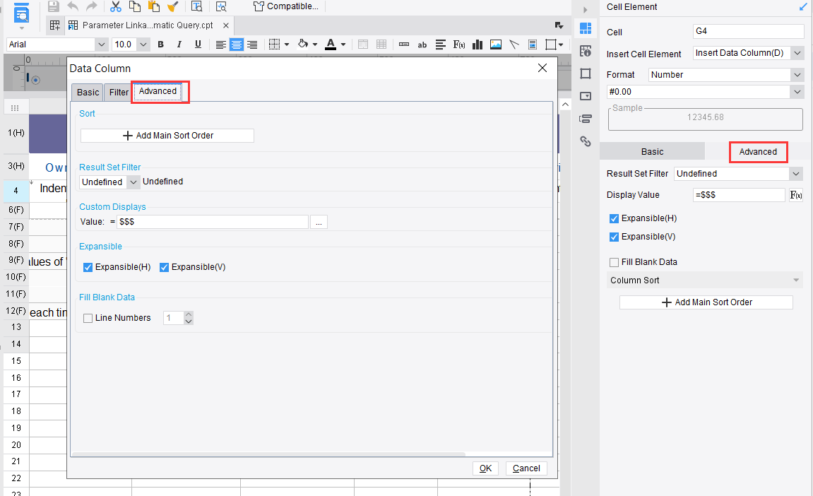Screen dimensions: 813x496
Task: Open the Cell Element panel in the right sidebar
Action: coord(585,28)
